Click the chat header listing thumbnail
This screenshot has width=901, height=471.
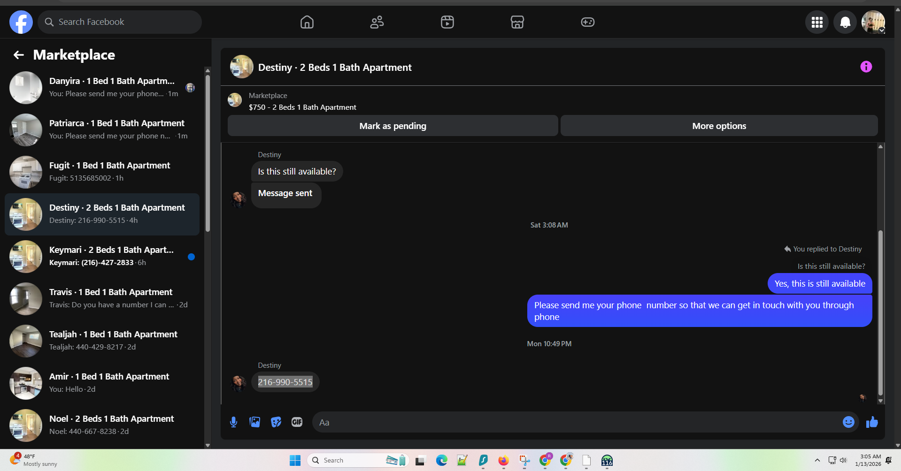point(242,67)
